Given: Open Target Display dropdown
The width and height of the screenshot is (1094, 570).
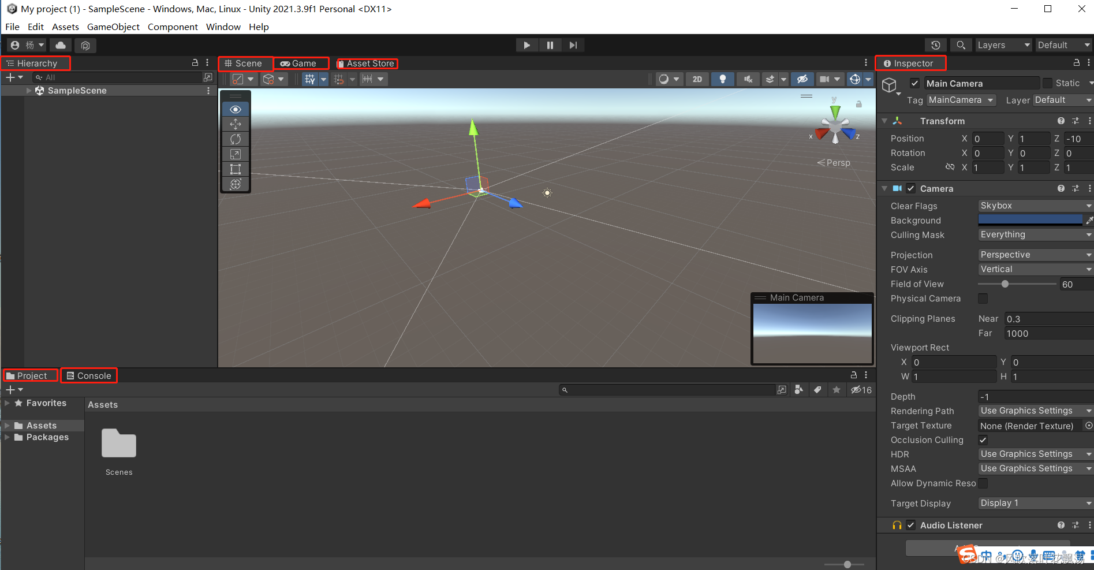Looking at the screenshot, I should click(1036, 503).
